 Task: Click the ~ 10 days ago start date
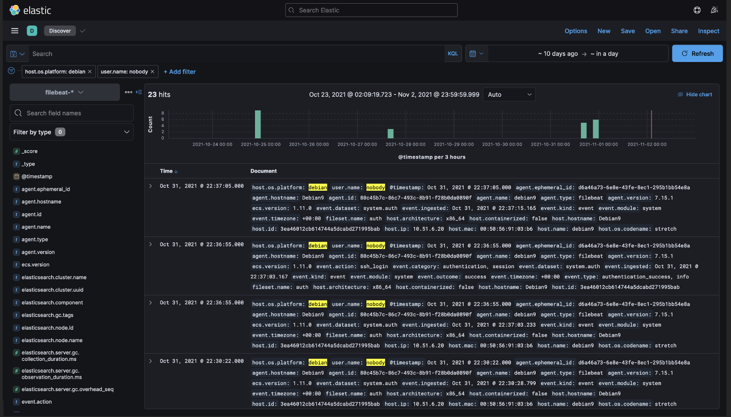(x=558, y=54)
